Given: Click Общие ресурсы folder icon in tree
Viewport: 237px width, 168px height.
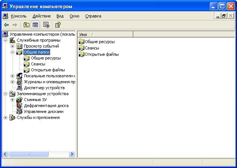Looking at the screenshot, I should point(26,58).
